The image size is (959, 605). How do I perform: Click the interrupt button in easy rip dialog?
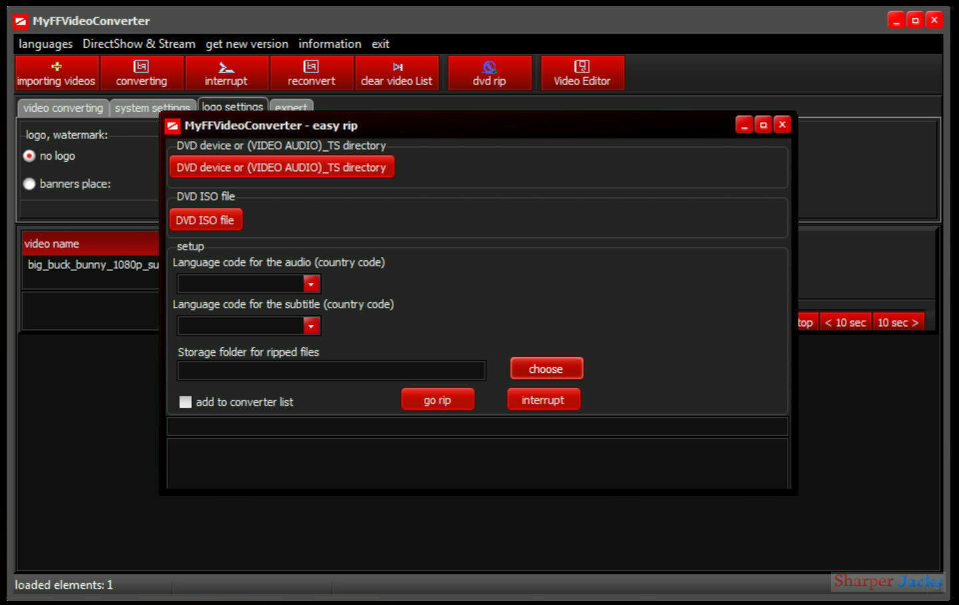click(x=542, y=400)
